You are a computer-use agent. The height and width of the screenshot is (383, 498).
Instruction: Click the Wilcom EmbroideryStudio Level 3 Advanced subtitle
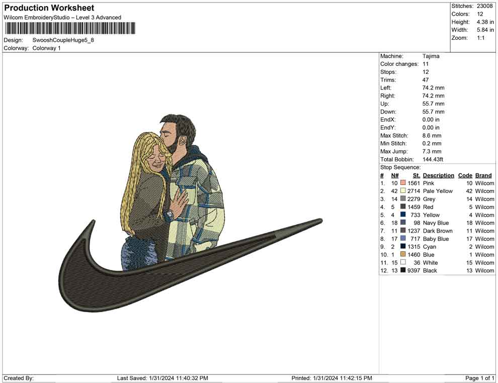tap(62, 18)
